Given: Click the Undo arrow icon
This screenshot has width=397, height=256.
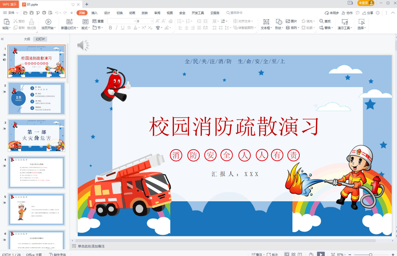Looking at the screenshot, I should (x=57, y=13).
